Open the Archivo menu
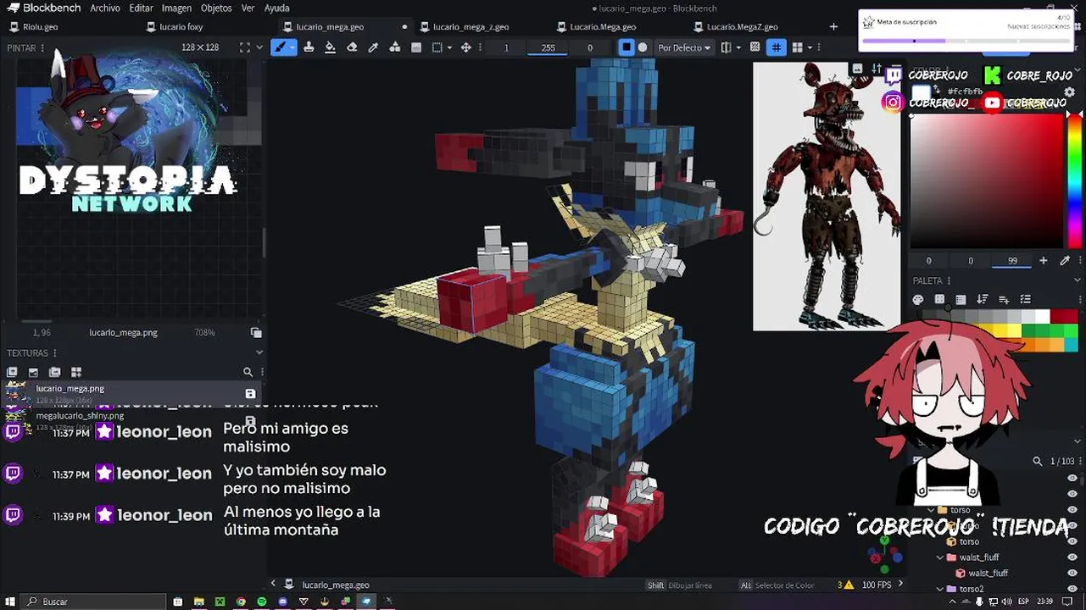 pyautogui.click(x=105, y=8)
